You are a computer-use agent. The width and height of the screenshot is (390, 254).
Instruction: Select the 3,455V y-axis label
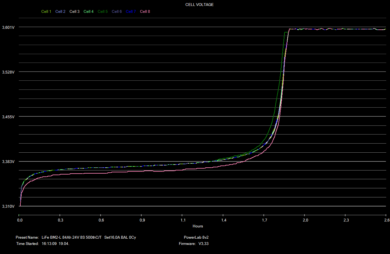click(8, 117)
